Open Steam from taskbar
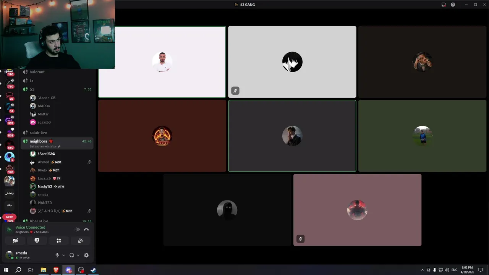This screenshot has height=275, width=489. tap(93, 270)
